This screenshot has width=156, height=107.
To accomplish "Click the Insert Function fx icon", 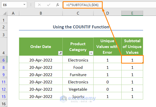I will (x=58, y=5).
